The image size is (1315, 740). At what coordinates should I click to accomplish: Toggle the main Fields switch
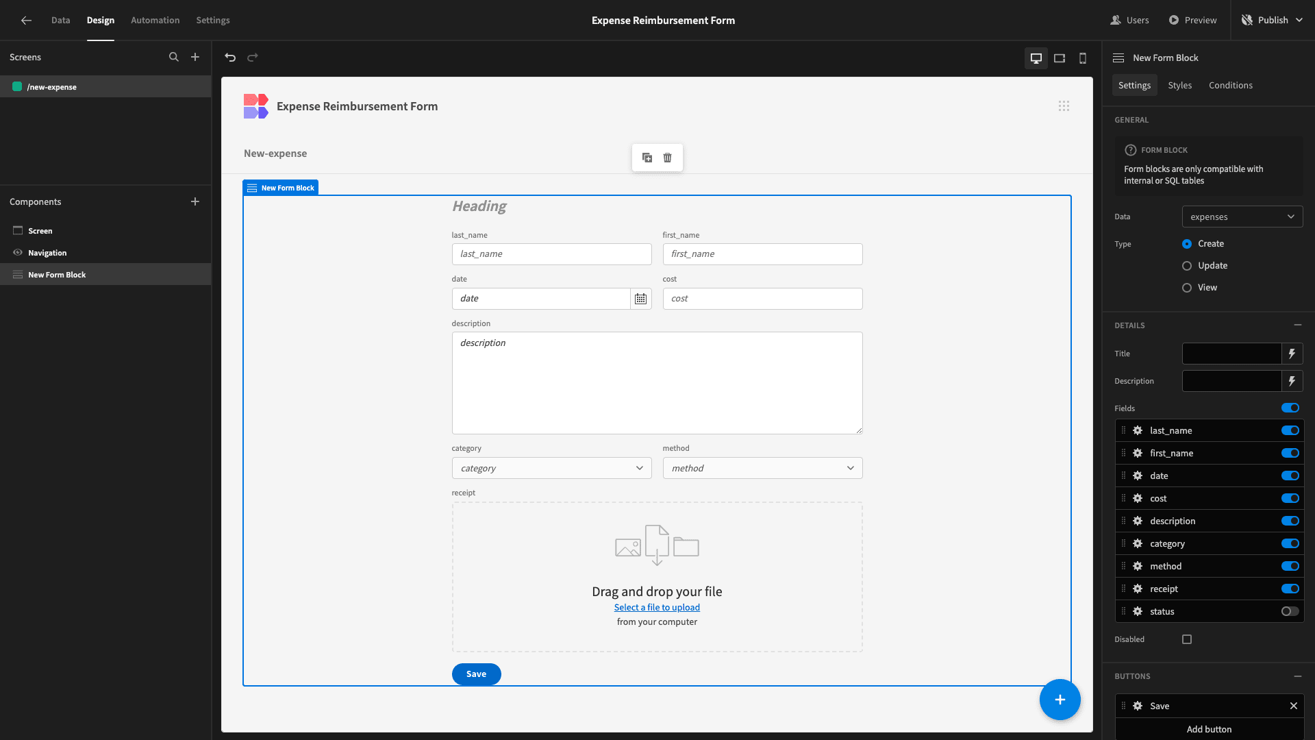(x=1290, y=408)
